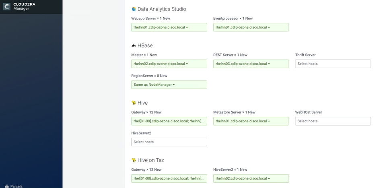
Task: Click the 'Thrift Server' label
Action: coord(305,55)
